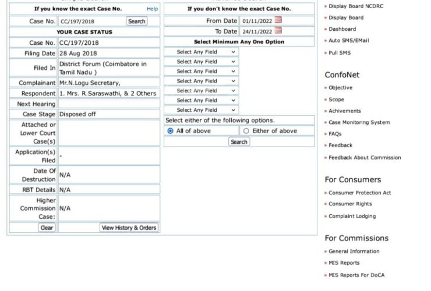The width and height of the screenshot is (431, 291).
Task: Open General Information link
Action: coord(354,251)
